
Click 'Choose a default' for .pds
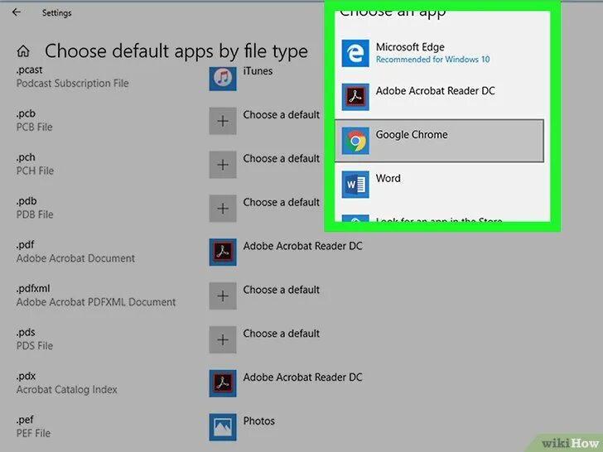point(281,334)
